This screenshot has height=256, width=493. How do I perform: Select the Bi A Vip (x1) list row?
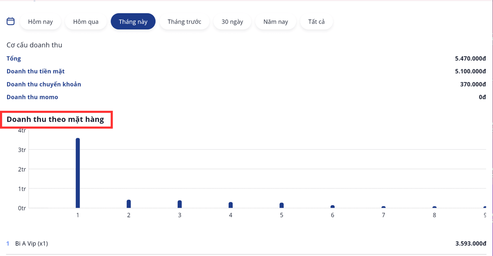click(32, 244)
